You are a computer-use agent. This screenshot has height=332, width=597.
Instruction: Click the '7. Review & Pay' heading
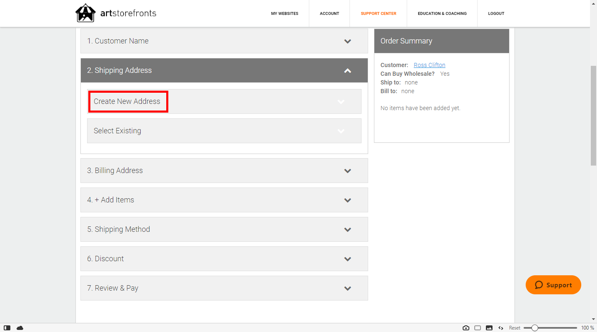[x=113, y=288]
